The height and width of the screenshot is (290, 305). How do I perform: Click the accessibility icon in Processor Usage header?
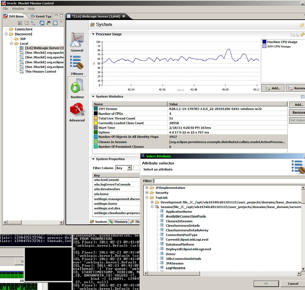point(298,35)
